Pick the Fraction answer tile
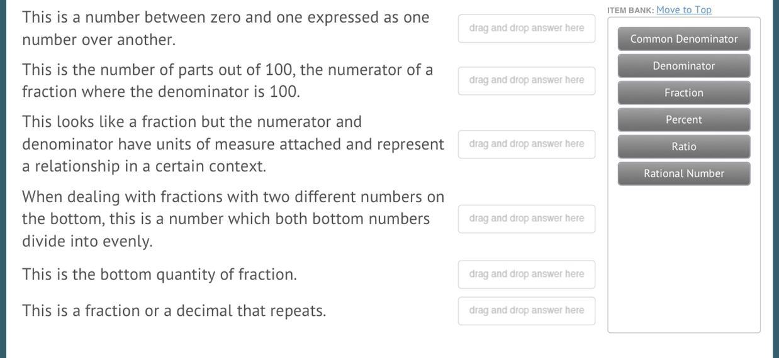Image resolution: width=779 pixels, height=358 pixels. pos(684,93)
